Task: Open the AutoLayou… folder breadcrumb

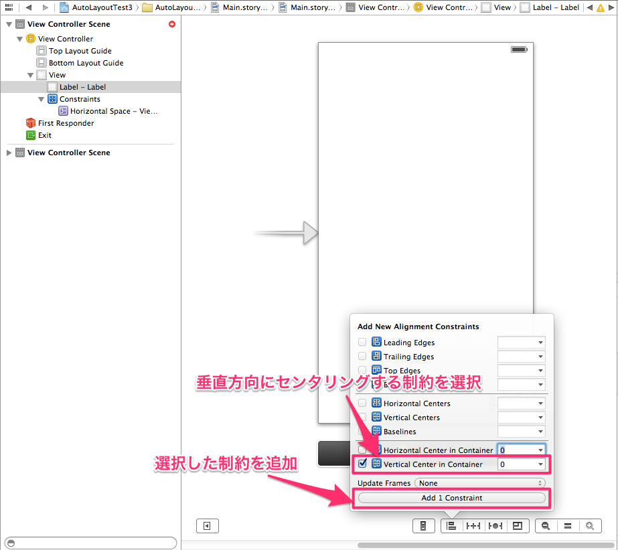Action: pyautogui.click(x=171, y=7)
